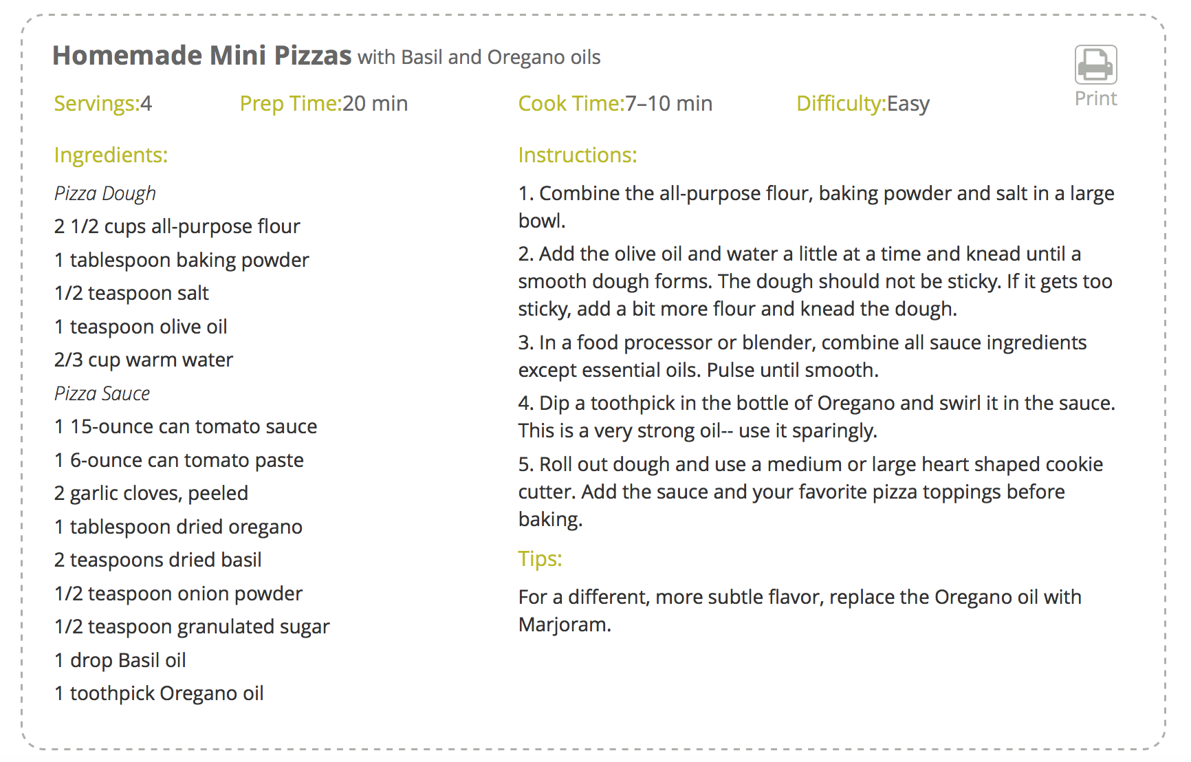This screenshot has width=1191, height=762.
Task: Click the Print text label
Action: coord(1095,98)
